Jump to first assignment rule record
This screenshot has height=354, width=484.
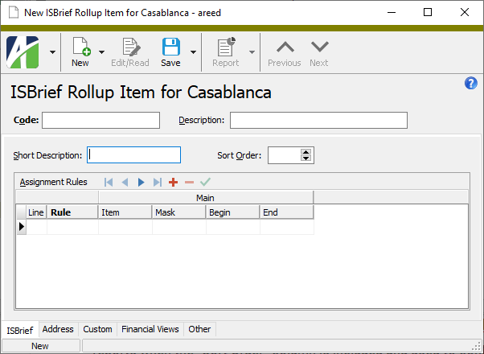109,183
